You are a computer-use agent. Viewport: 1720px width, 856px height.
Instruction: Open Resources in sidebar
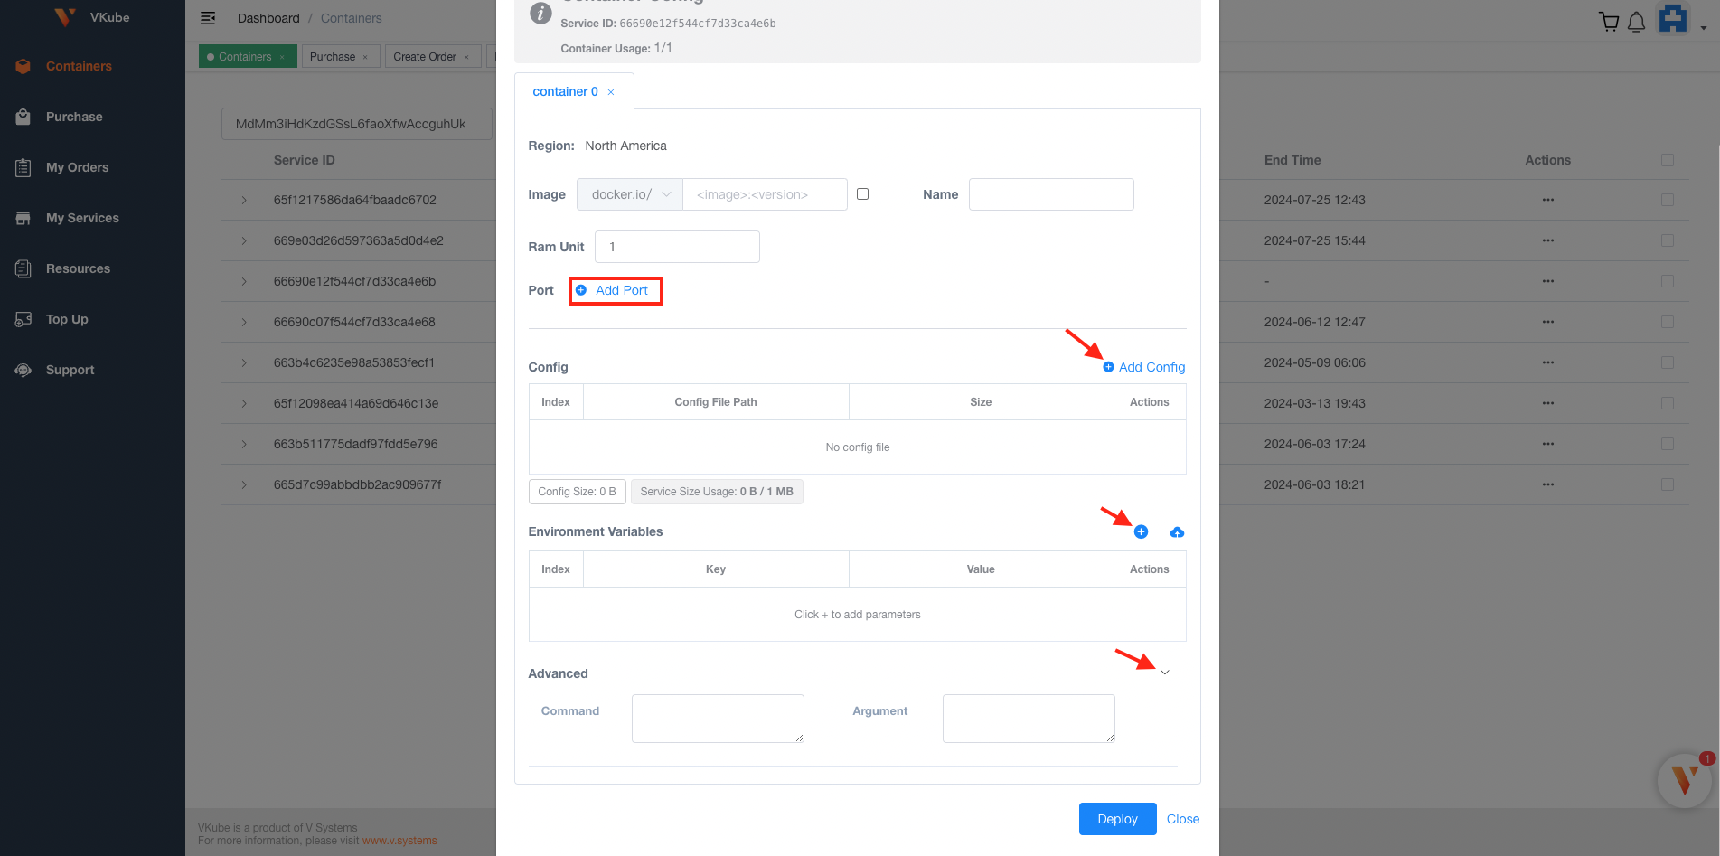click(78, 268)
